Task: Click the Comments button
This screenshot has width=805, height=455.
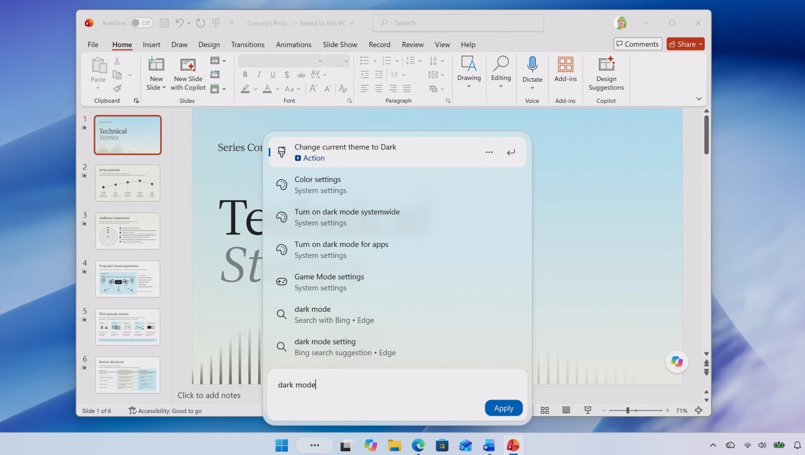Action: tap(638, 44)
